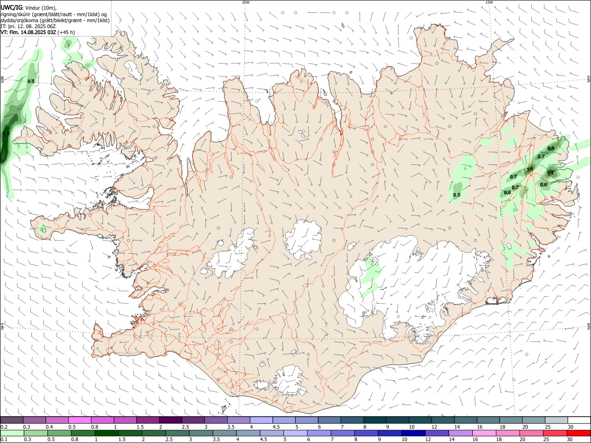Screen dimensions: 591x443
Task: Click the 0.5 rainfall value in eastern highlands
Action: click(x=457, y=195)
